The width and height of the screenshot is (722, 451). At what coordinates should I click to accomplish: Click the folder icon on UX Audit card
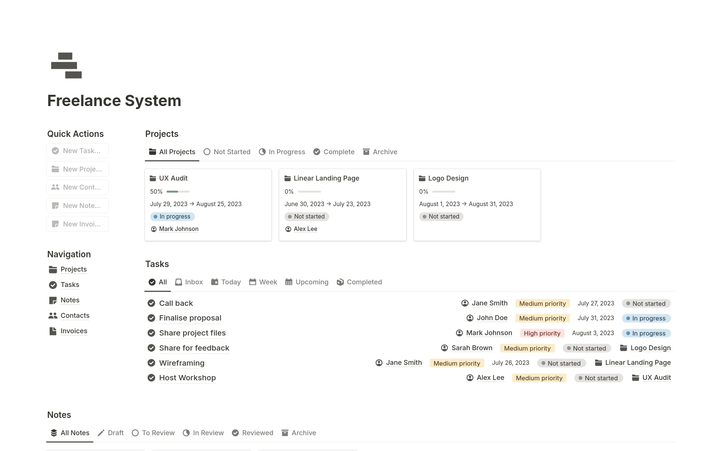153,178
